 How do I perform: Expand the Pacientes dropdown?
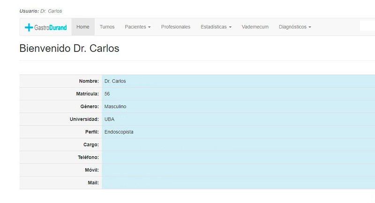pos(137,27)
